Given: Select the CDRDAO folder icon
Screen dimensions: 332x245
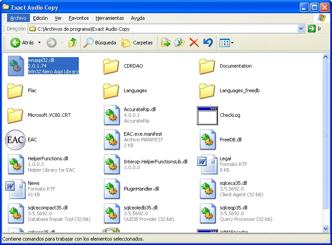Looking at the screenshot, I should click(111, 66).
